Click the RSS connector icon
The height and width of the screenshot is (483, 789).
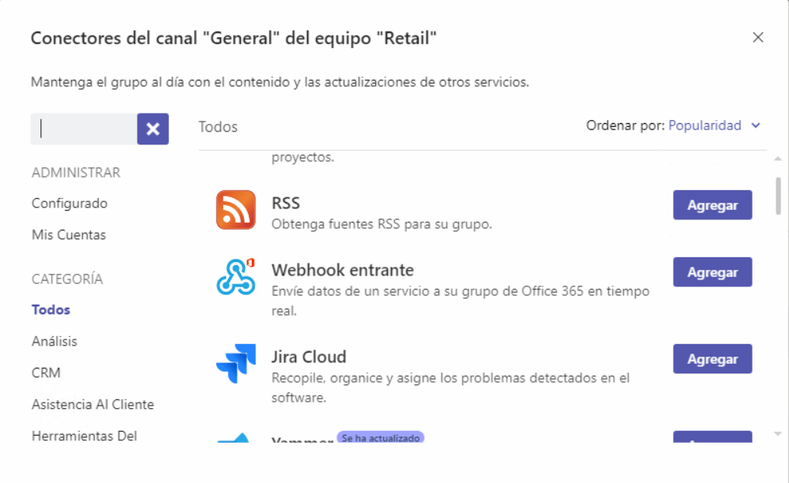235,210
